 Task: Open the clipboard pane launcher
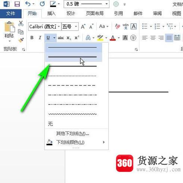(24, 50)
